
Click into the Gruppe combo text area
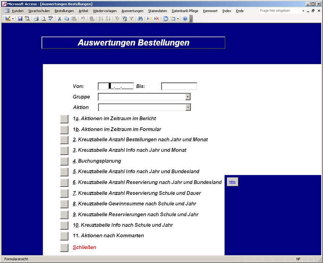click(x=142, y=97)
